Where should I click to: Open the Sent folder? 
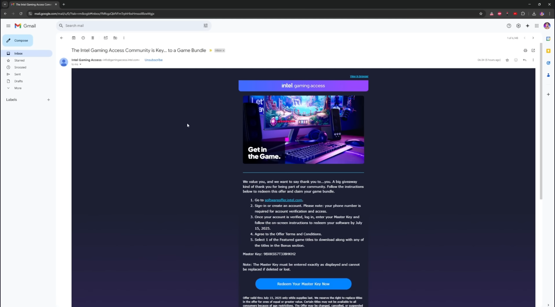pyautogui.click(x=18, y=74)
